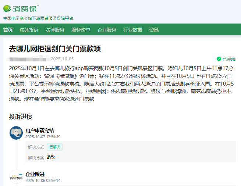Switch to the 行业数据 section
The image size is (241, 186).
[x=132, y=30]
